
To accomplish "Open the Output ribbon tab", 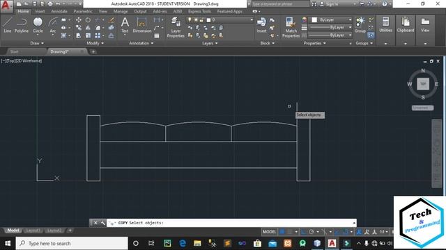I will [x=140, y=11].
